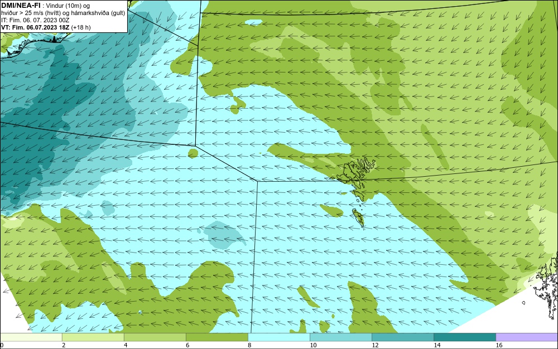Click the legend value label 2

(64, 345)
